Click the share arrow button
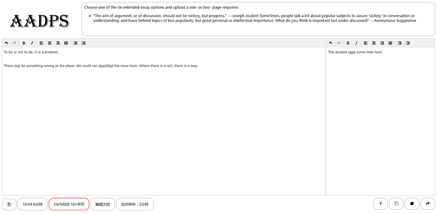This screenshot has height=214, width=437. [x=428, y=204]
